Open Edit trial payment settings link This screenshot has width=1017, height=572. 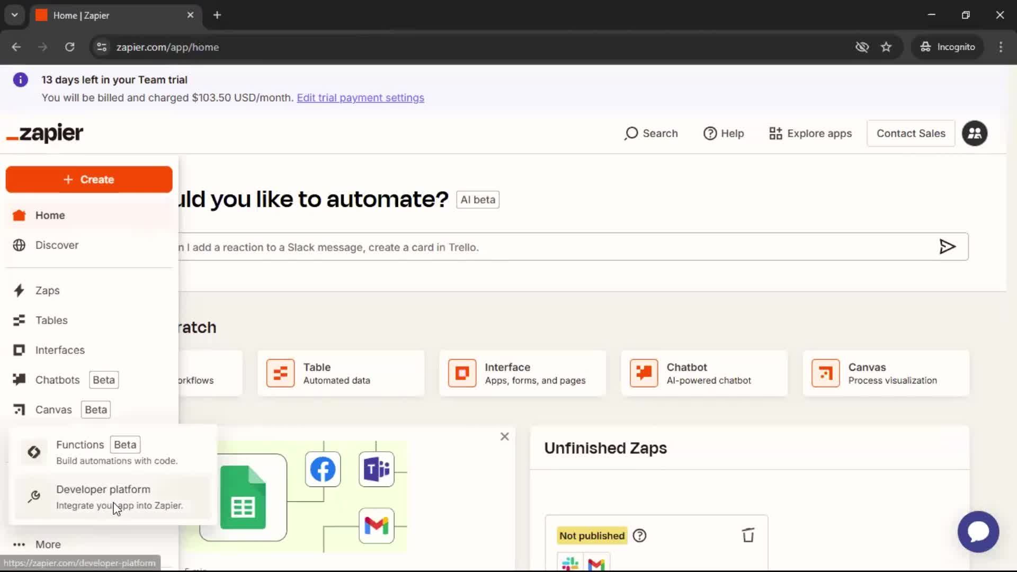coord(360,98)
